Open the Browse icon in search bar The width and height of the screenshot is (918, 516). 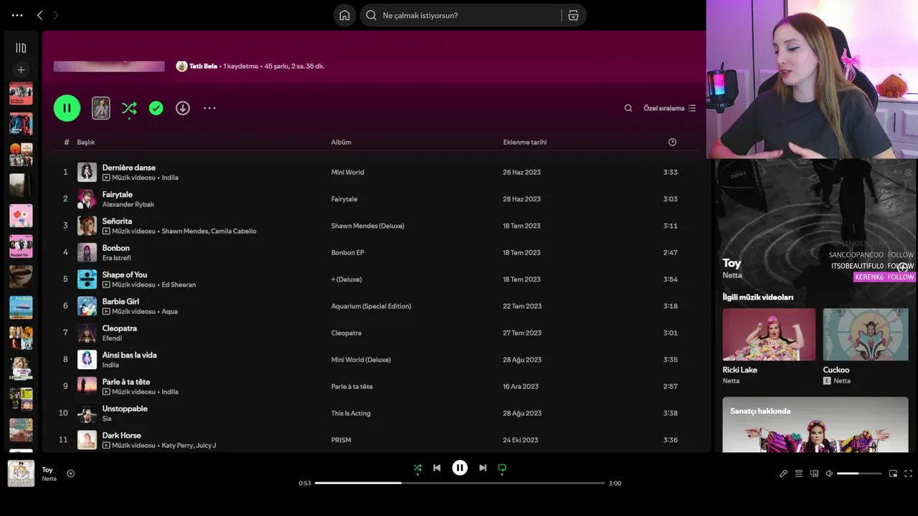(x=573, y=15)
